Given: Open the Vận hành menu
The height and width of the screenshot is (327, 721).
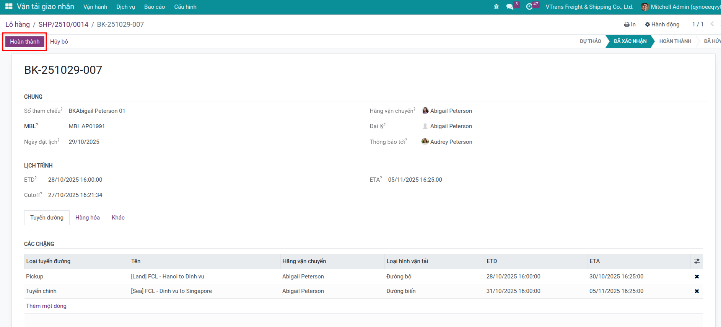Looking at the screenshot, I should point(95,7).
